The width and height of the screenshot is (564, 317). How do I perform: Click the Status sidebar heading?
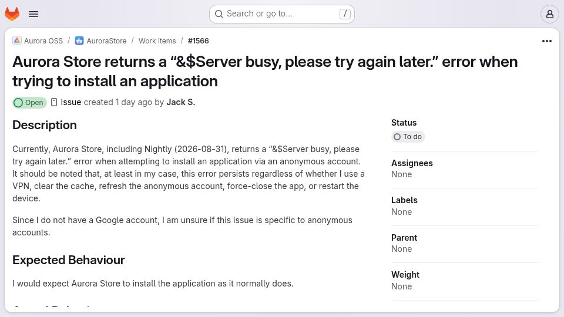404,123
